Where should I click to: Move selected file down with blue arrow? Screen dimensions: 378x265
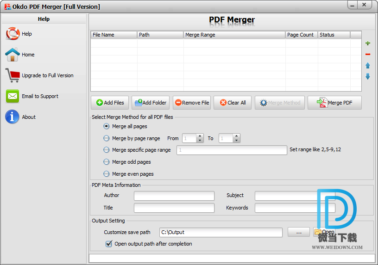coord(368,76)
